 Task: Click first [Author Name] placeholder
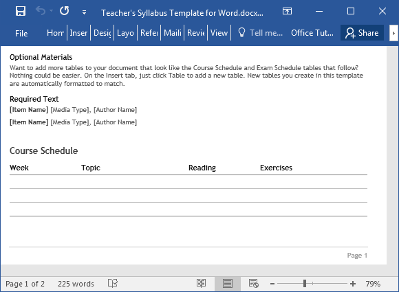116,110
